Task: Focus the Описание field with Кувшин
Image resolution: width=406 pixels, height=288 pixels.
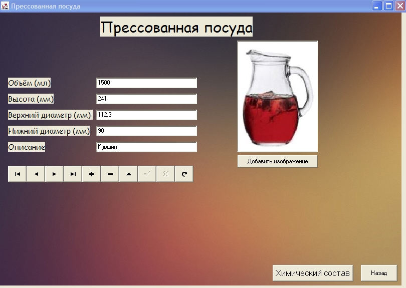Action: (x=146, y=147)
